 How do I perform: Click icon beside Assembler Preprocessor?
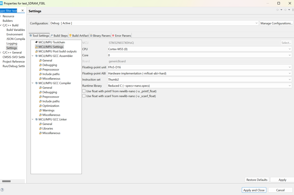[40, 70]
